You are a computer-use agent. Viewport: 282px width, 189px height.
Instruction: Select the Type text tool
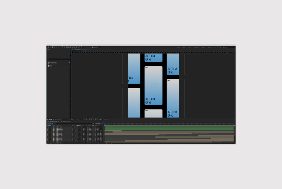click(x=70, y=47)
